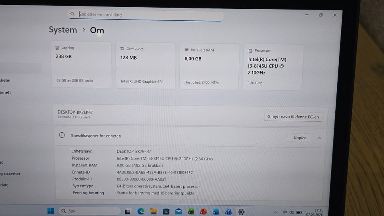The image size is (384, 216).
Task: Copy device specifications with Kopier
Action: 300,138
